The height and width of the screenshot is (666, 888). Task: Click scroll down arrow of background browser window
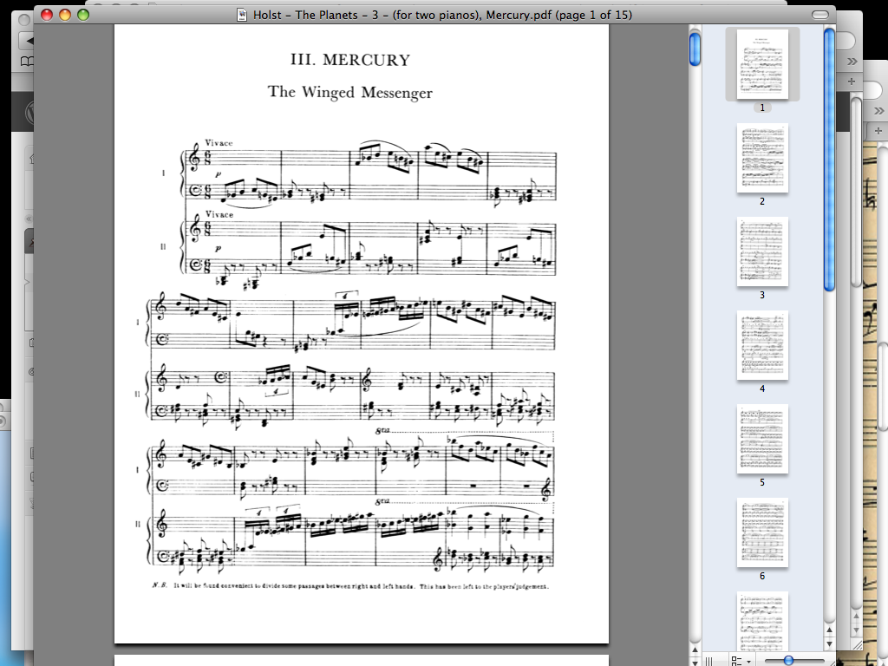point(856,630)
